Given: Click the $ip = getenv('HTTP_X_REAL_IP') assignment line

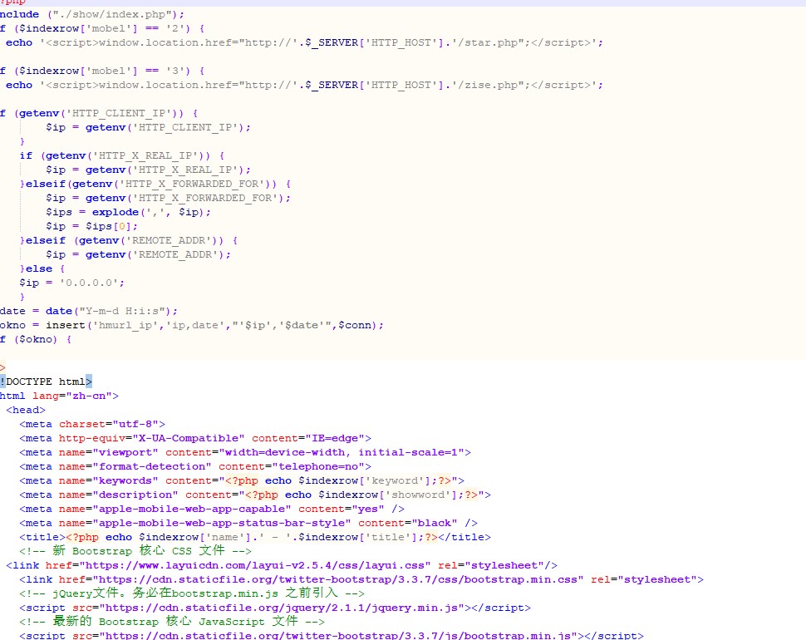Looking at the screenshot, I should [148, 170].
